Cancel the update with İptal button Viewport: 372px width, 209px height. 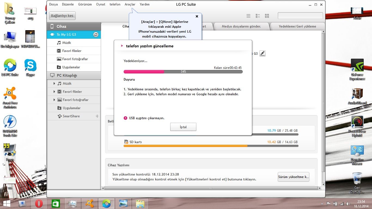[x=183, y=127]
